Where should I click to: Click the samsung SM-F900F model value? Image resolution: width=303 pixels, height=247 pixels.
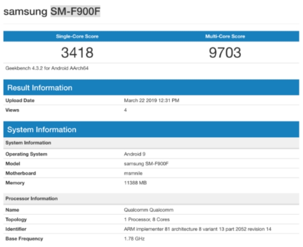(x=146, y=164)
